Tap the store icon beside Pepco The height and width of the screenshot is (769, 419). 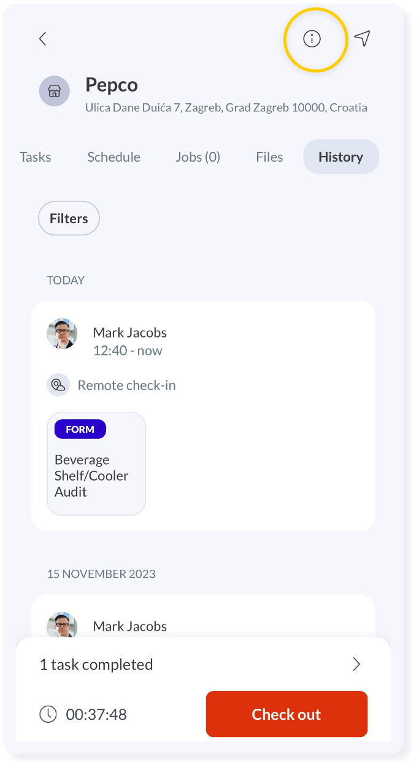click(x=55, y=92)
